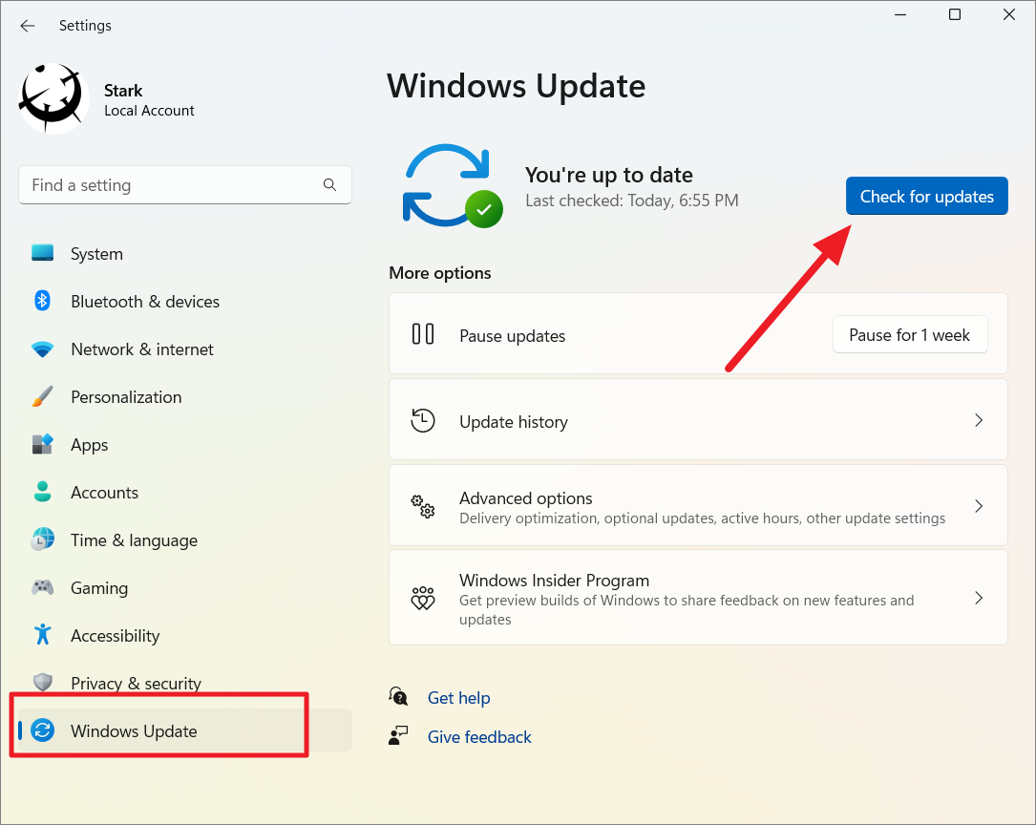Click the Windows Update sync icon in sidebar
The width and height of the screenshot is (1036, 825).
click(42, 730)
